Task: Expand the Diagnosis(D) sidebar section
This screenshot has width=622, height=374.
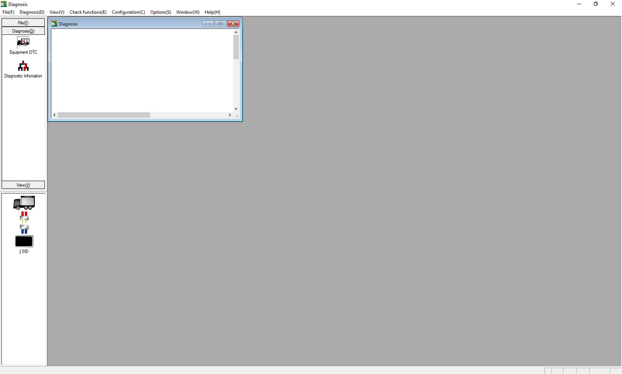Action: pos(23,31)
